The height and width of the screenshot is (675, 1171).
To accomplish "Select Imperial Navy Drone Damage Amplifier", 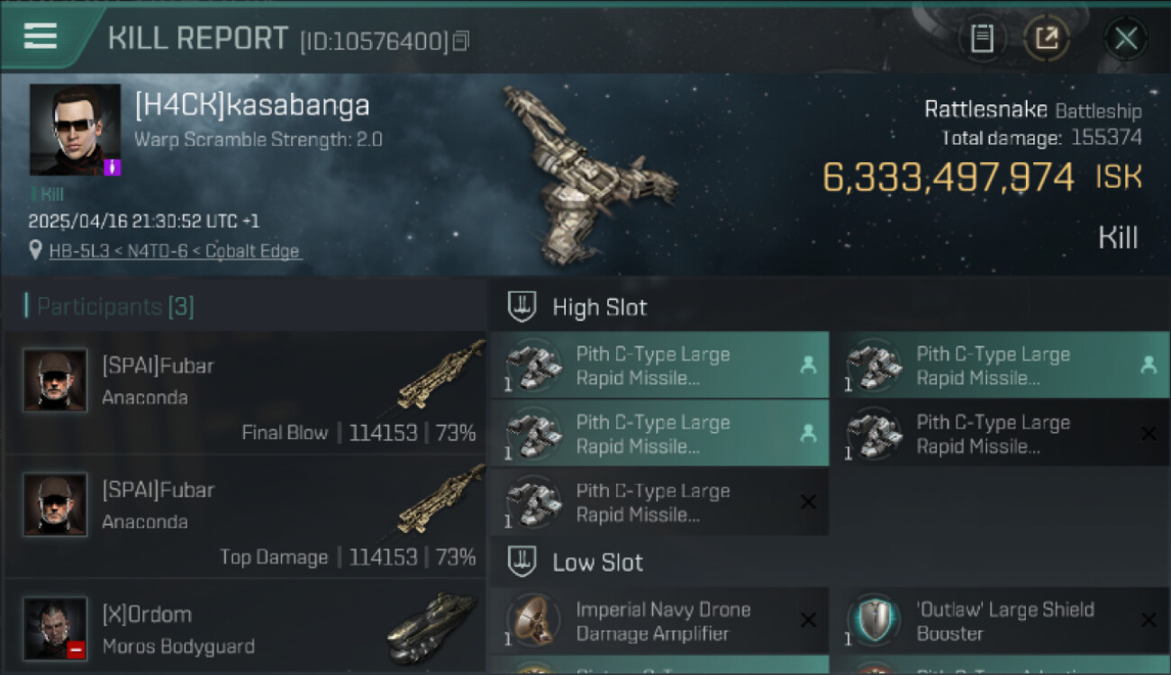I will [659, 620].
